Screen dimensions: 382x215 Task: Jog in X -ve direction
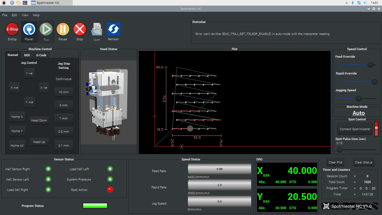44,88
